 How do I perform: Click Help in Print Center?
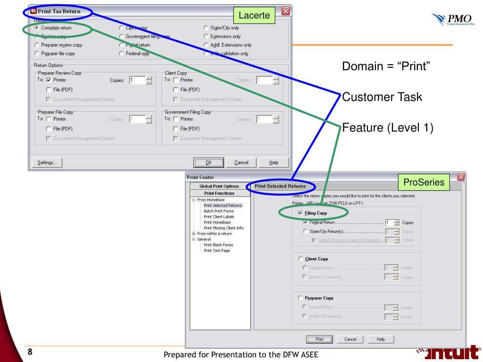click(x=381, y=339)
